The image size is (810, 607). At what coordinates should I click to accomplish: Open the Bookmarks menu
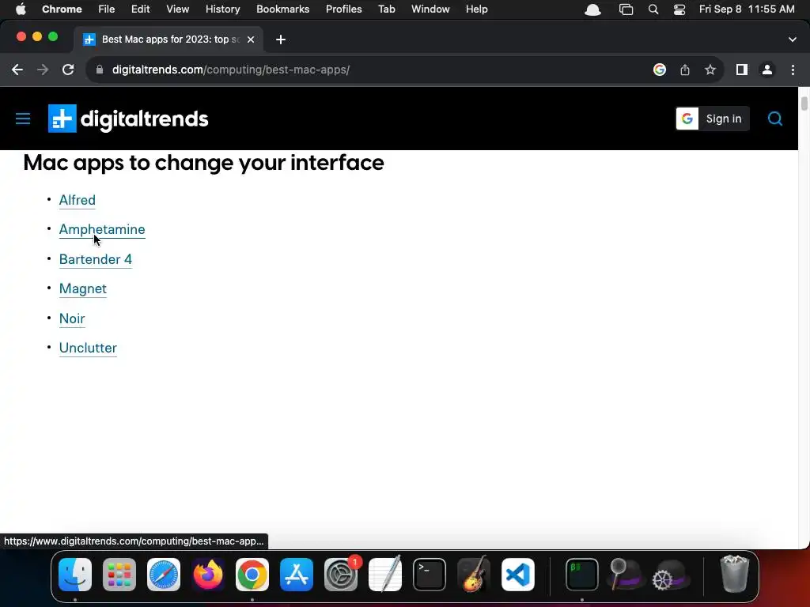click(x=283, y=9)
